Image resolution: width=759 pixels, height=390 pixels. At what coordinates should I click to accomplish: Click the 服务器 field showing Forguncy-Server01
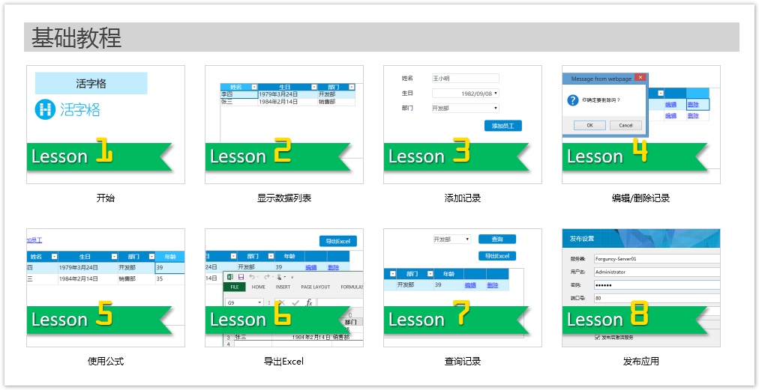pyautogui.click(x=656, y=258)
